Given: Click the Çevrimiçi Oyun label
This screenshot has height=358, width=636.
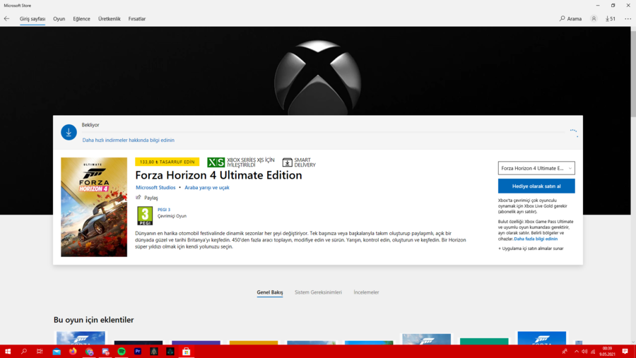Looking at the screenshot, I should pyautogui.click(x=172, y=216).
